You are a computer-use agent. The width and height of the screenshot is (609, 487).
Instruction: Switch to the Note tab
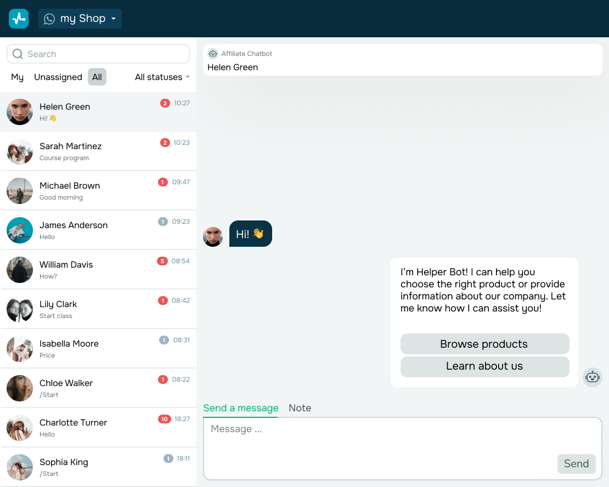(300, 408)
